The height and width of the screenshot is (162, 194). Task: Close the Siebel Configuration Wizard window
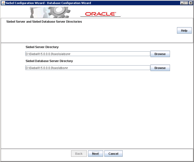pos(191,3)
